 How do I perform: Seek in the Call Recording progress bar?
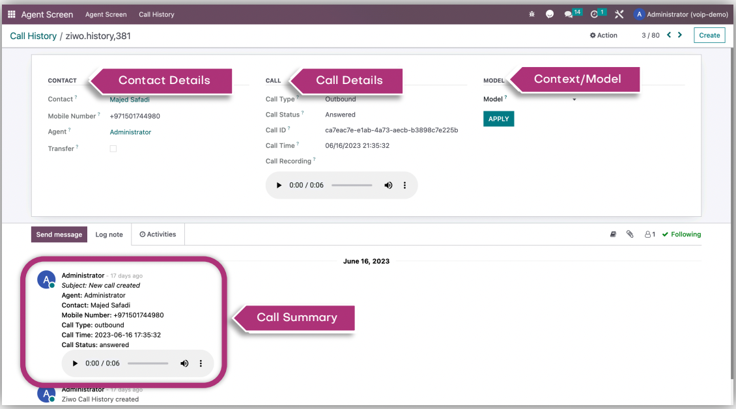352,185
